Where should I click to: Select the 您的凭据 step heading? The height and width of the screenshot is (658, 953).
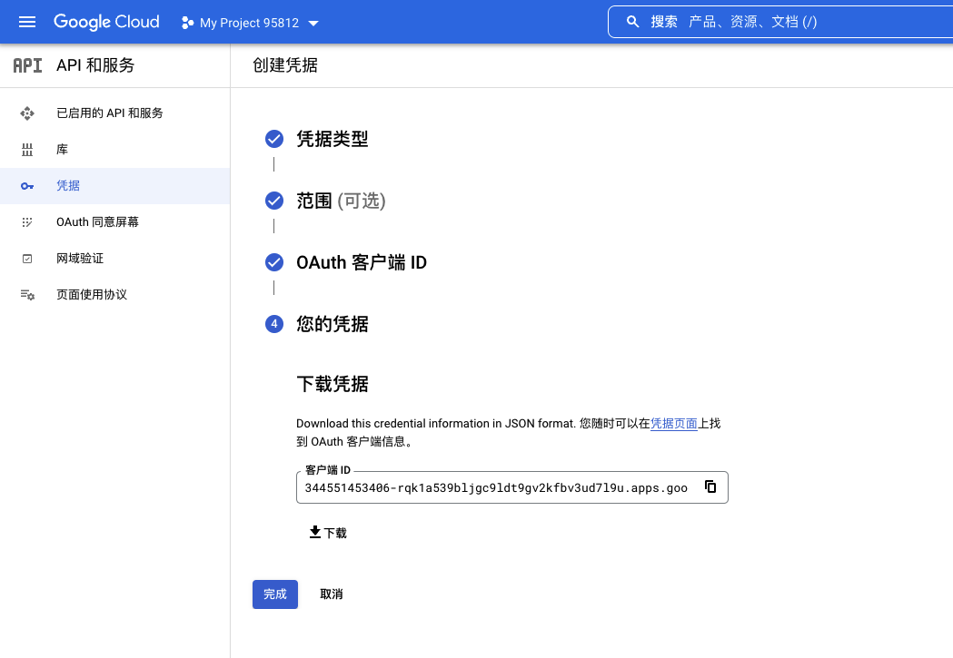332,324
